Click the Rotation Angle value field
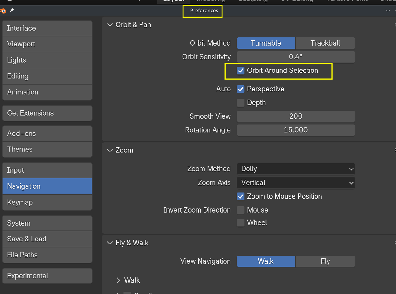Image resolution: width=396 pixels, height=294 pixels. point(295,130)
